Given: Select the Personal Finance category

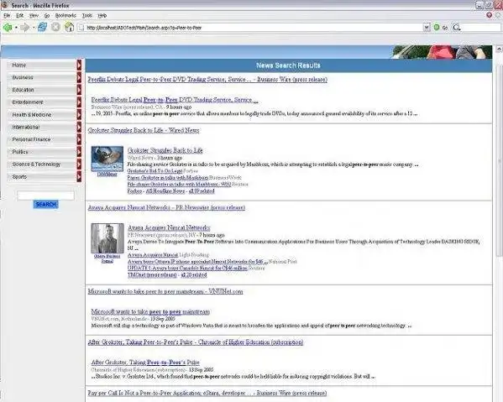Looking at the screenshot, I should (42, 139).
